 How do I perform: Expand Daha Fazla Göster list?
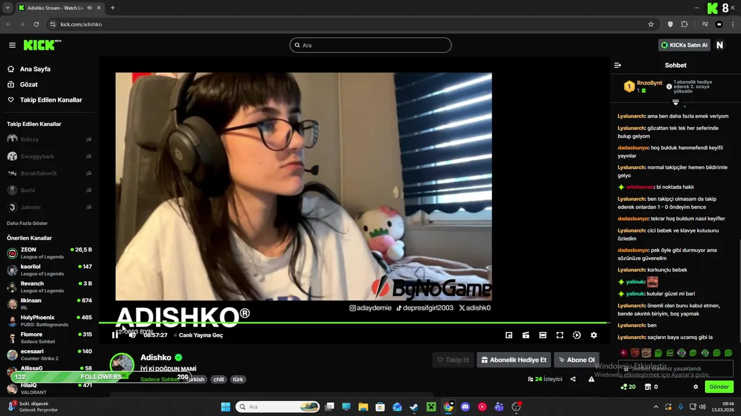(27, 223)
